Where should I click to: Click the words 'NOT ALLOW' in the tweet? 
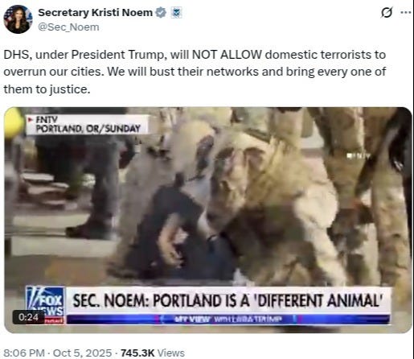click(x=227, y=55)
